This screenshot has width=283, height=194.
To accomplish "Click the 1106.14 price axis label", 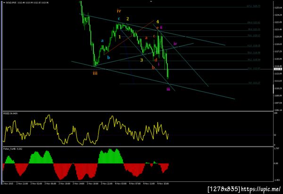I will pos(278,110).
